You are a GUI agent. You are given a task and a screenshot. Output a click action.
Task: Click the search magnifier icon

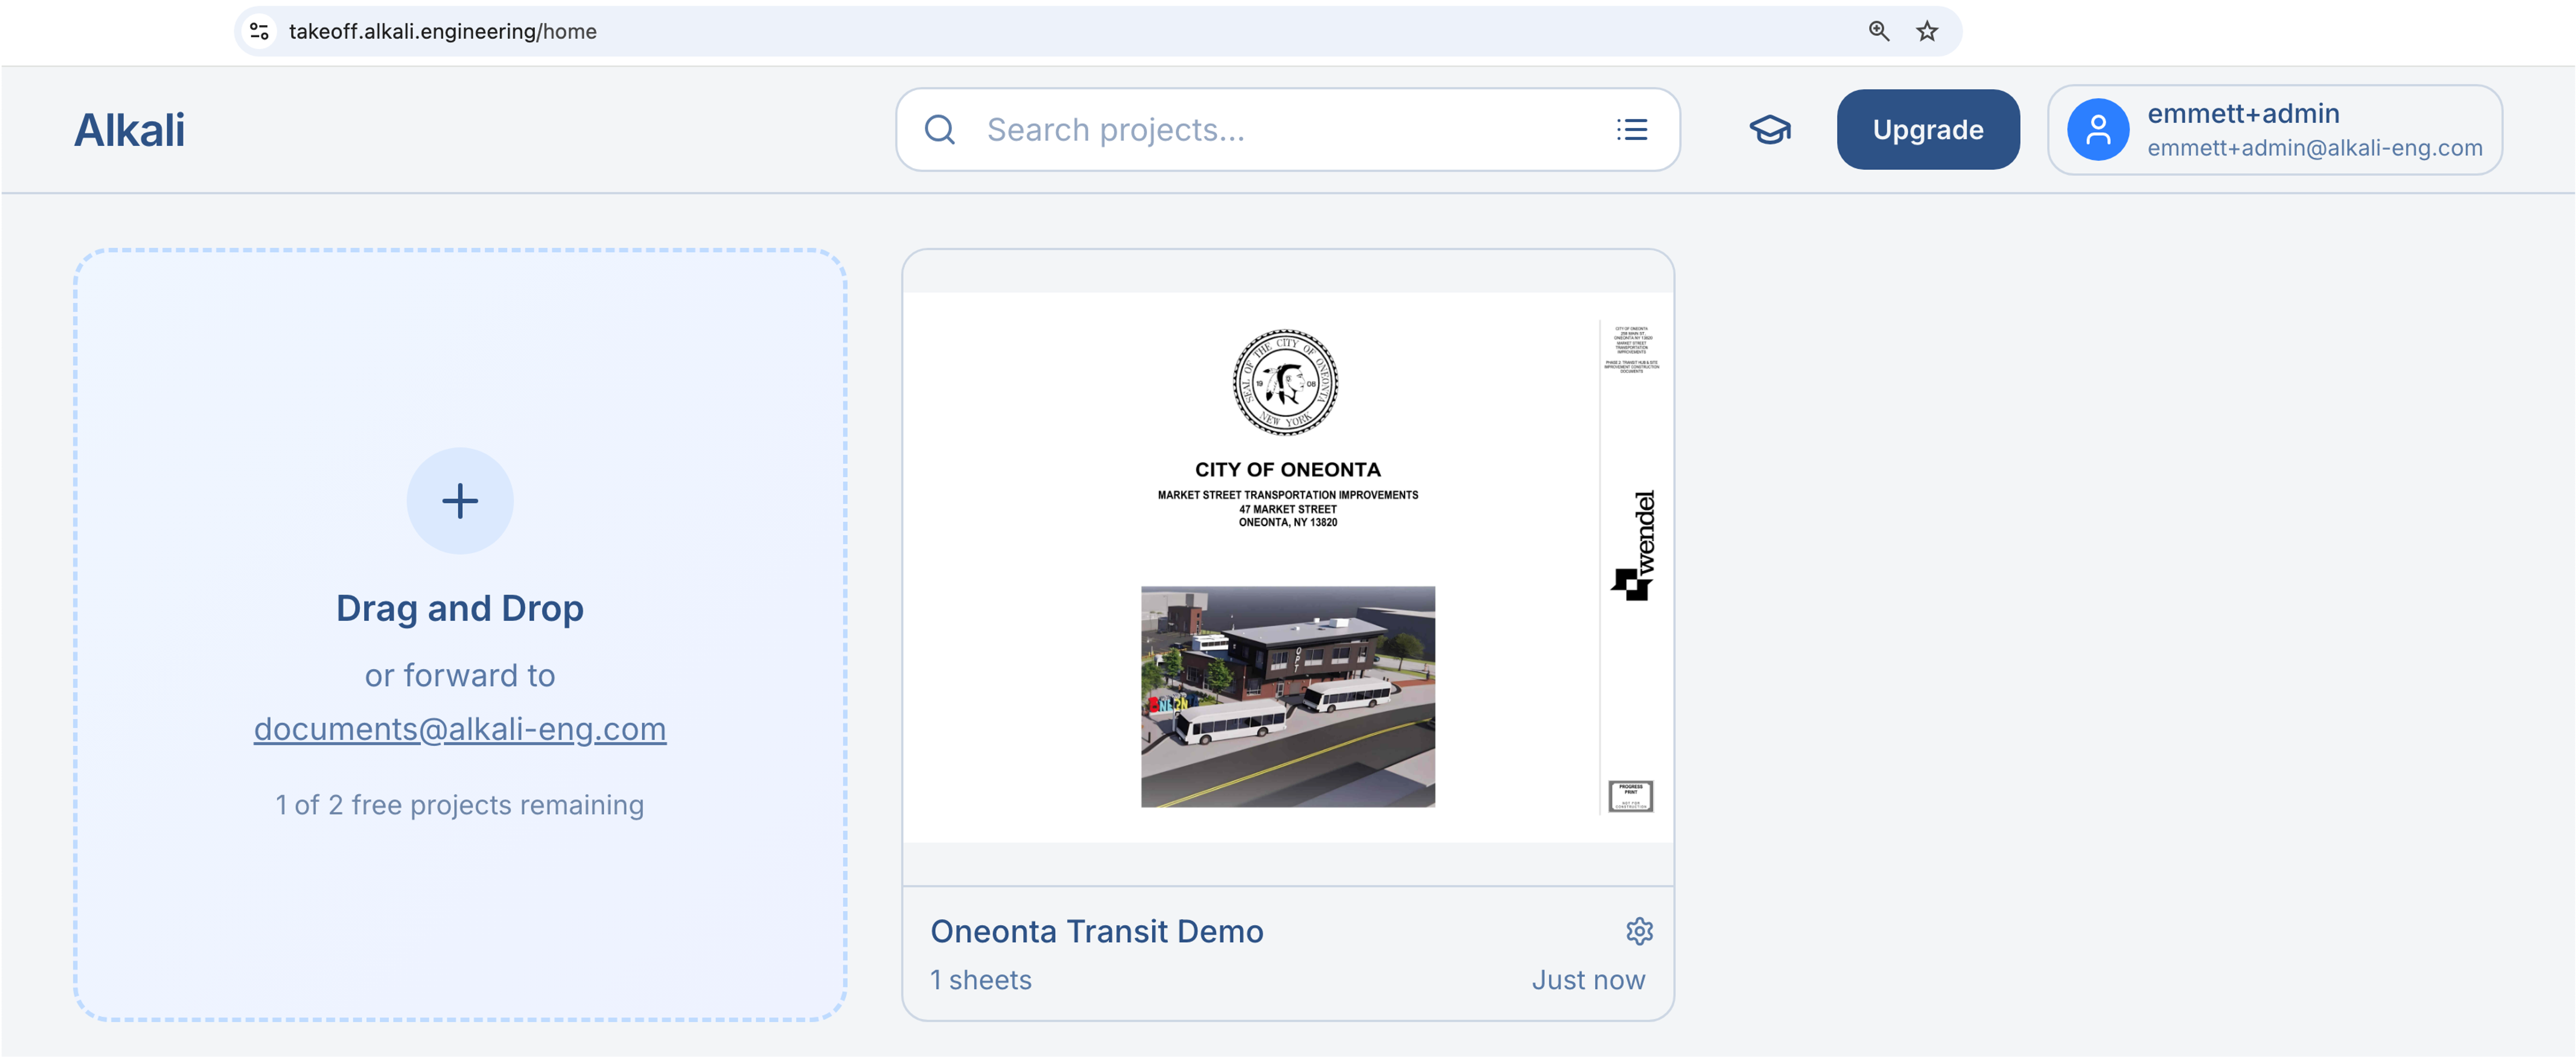[x=939, y=130]
